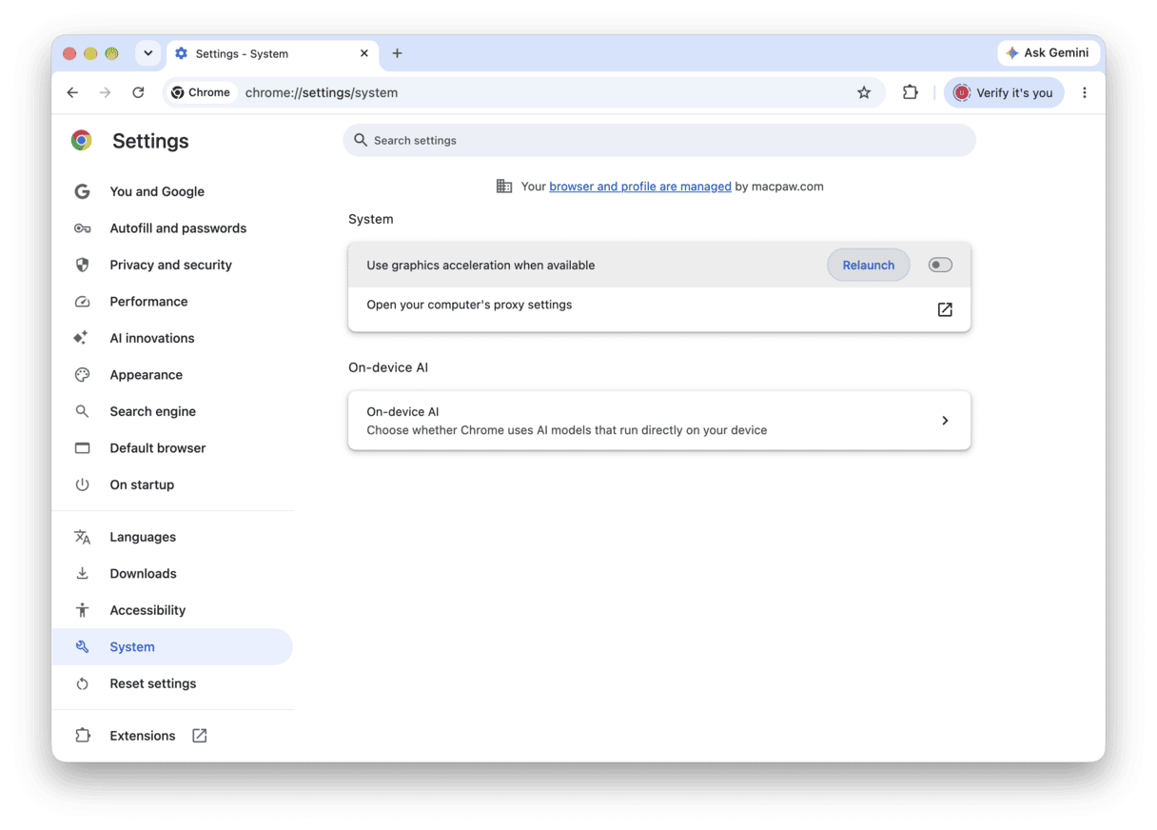Open proxy settings via external link icon
The height and width of the screenshot is (830, 1157).
(945, 309)
